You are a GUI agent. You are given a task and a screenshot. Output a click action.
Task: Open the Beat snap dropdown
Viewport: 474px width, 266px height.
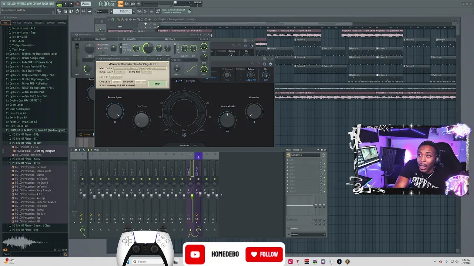click(101, 11)
